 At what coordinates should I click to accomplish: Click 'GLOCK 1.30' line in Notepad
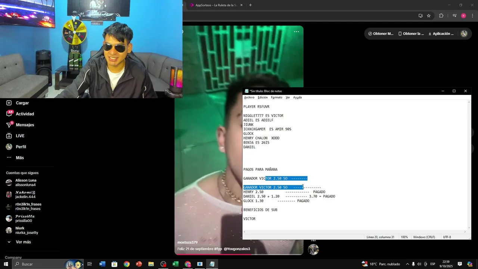[276, 201]
